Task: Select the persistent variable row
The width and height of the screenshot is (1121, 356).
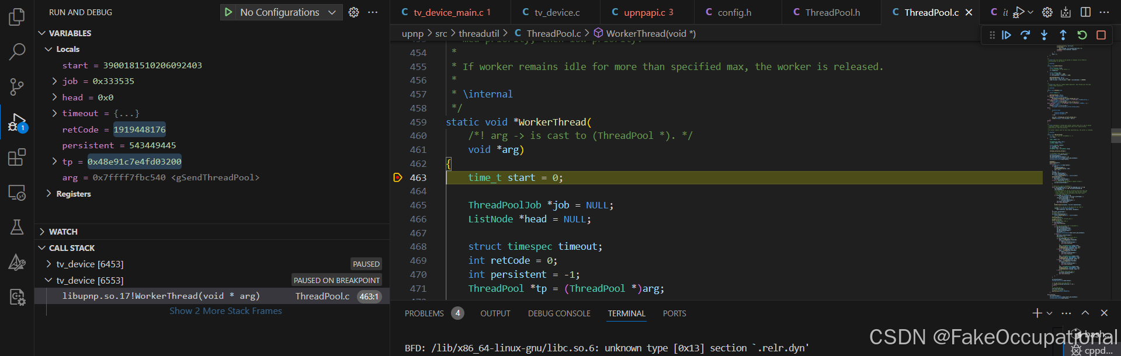Action: coord(212,145)
